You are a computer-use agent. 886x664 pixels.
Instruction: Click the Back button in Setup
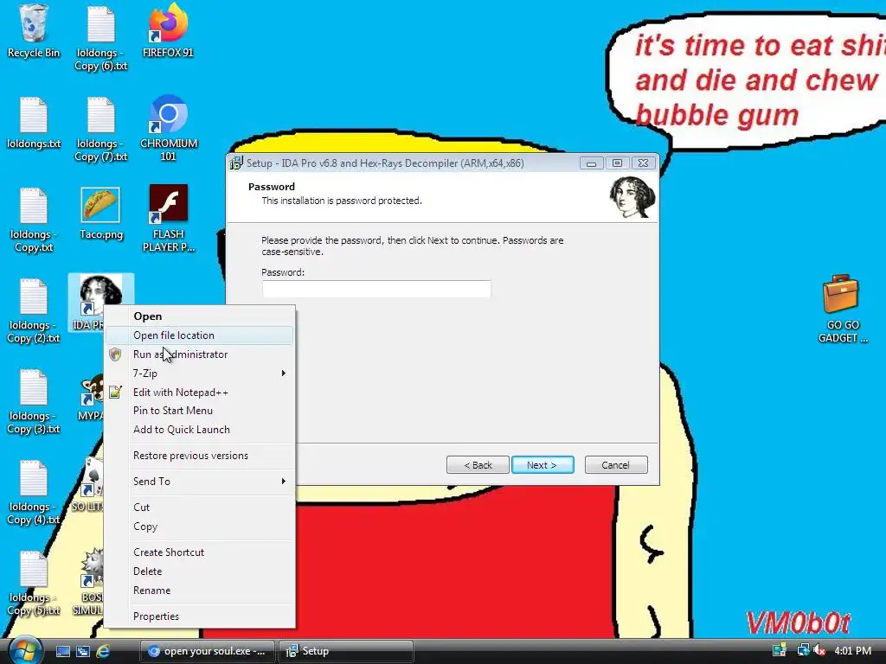click(x=478, y=465)
